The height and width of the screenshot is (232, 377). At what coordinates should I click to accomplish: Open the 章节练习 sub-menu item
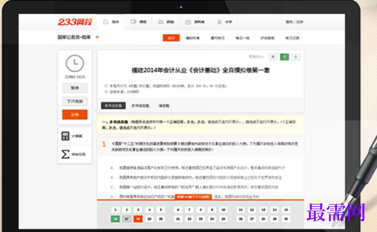218,38
